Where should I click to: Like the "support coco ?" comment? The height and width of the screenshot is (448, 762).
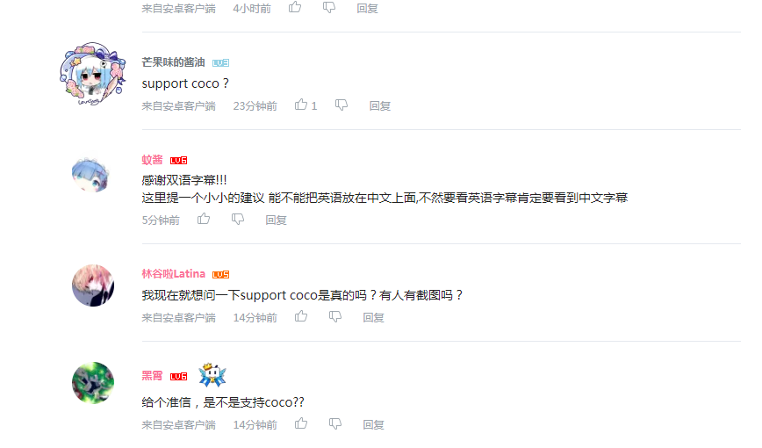(x=301, y=105)
